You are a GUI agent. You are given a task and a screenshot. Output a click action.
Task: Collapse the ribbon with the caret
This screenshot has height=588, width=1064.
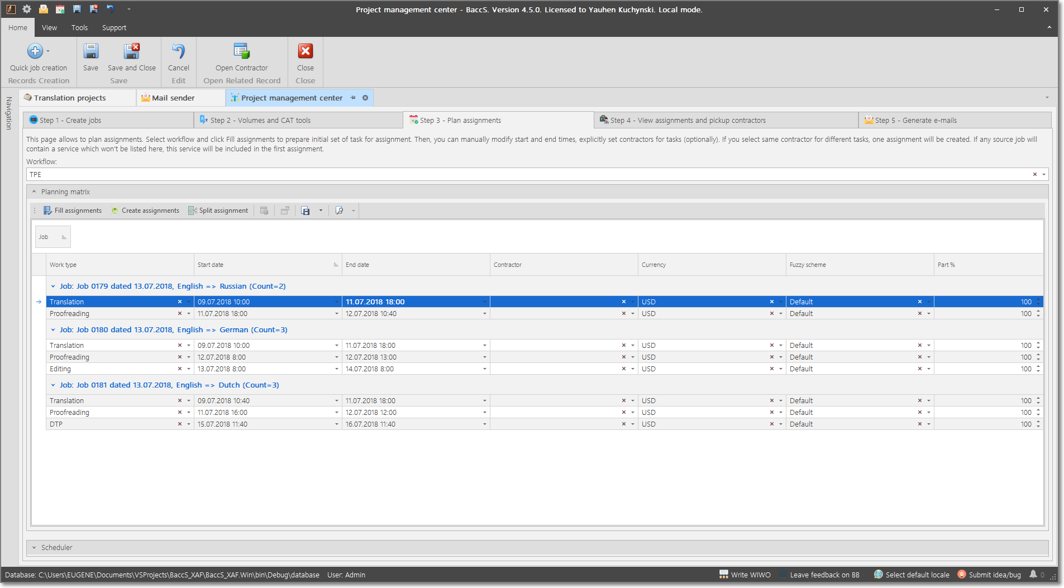[1049, 27]
